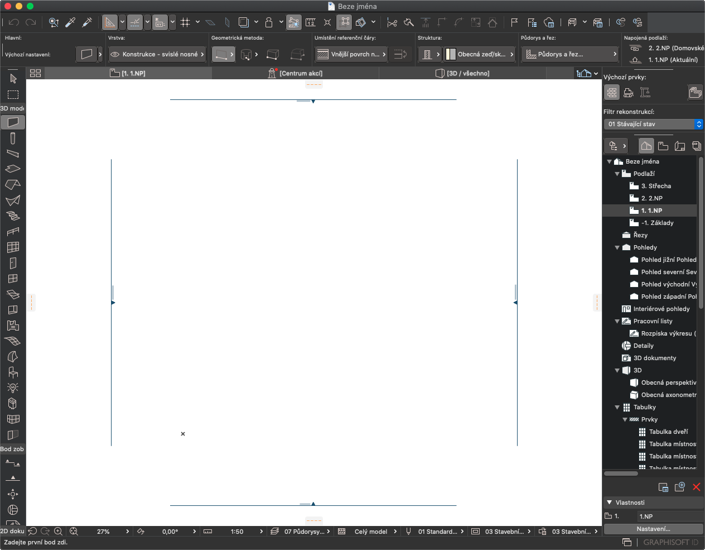Click the Nastavení... button
The width and height of the screenshot is (705, 550).
pyautogui.click(x=653, y=529)
